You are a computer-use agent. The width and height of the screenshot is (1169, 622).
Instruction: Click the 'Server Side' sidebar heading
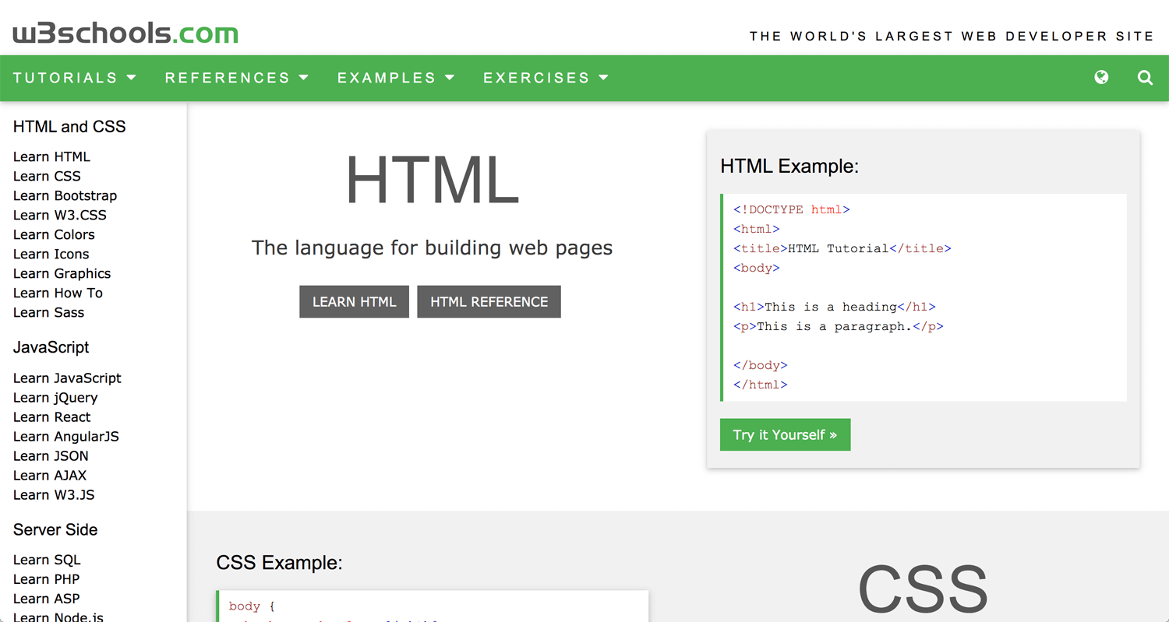pos(55,530)
